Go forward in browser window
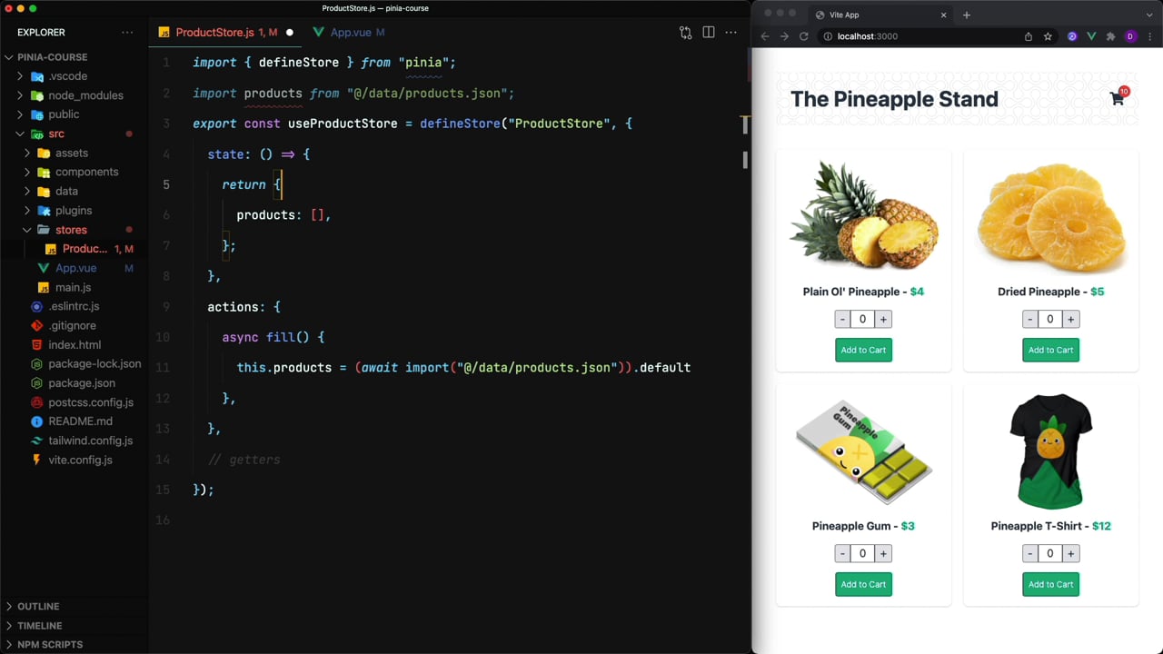The image size is (1163, 654). [784, 36]
